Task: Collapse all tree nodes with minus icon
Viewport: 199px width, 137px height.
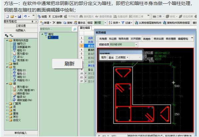Action: [x=11, y=36]
